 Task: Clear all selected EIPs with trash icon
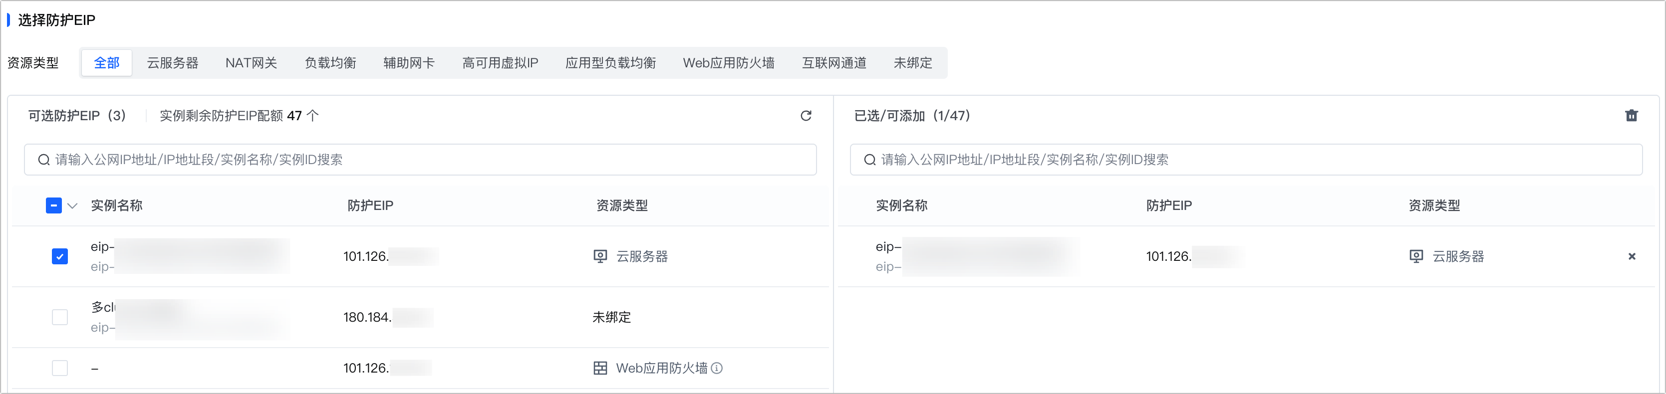1631,116
